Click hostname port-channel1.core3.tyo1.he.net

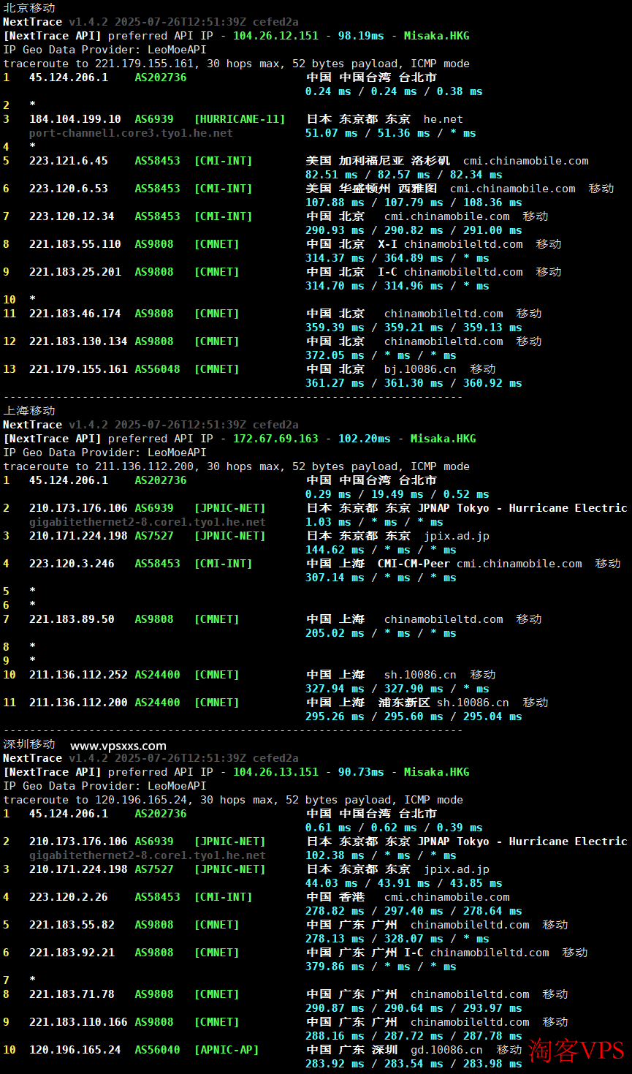(x=131, y=133)
